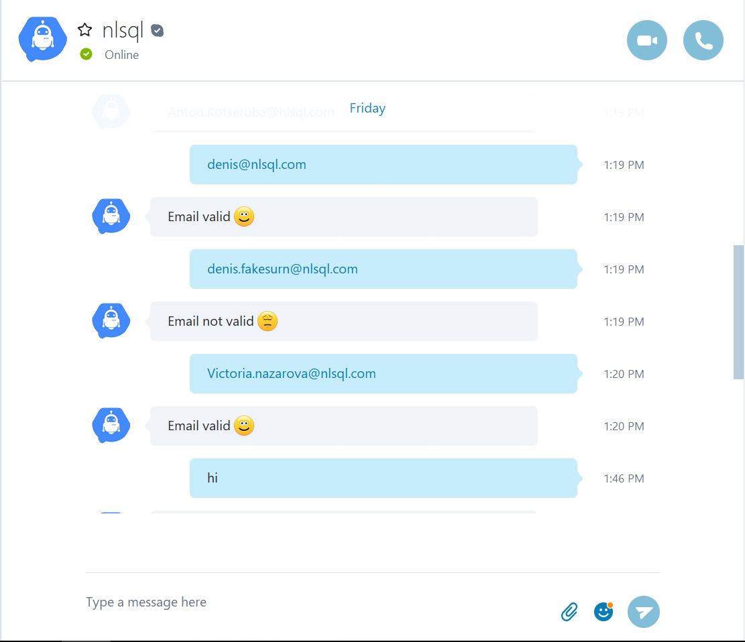Image resolution: width=745 pixels, height=642 pixels.
Task: Open the nlsql bot profile avatar in header
Action: coord(43,39)
